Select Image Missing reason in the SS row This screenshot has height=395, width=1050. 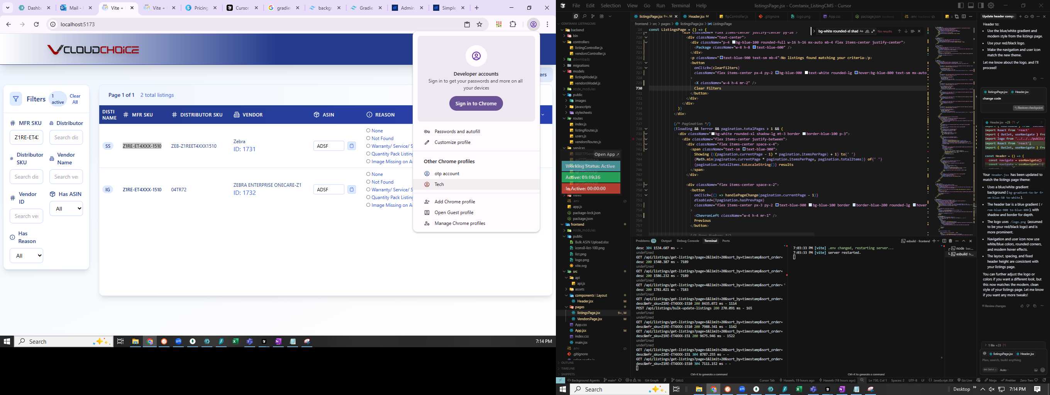tap(368, 161)
